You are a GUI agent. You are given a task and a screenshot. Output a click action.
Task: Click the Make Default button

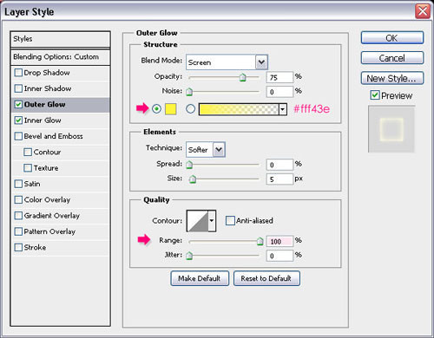200,278
